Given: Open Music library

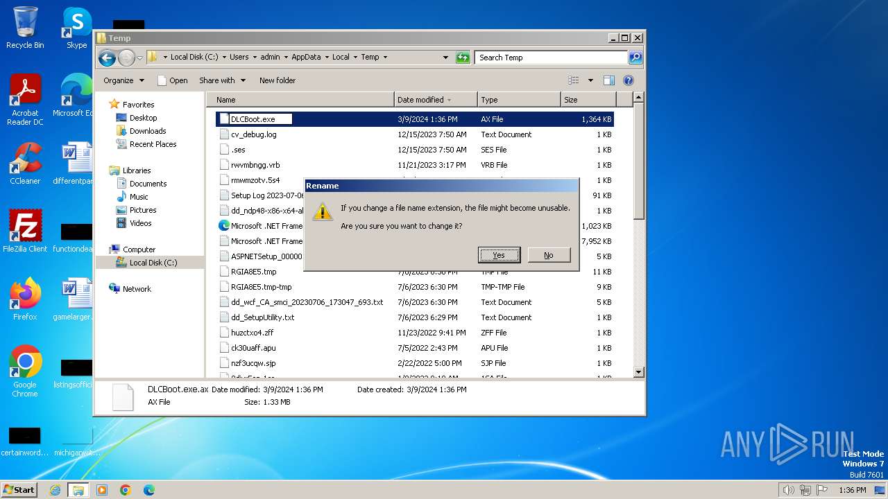Looking at the screenshot, I should pyautogui.click(x=139, y=197).
